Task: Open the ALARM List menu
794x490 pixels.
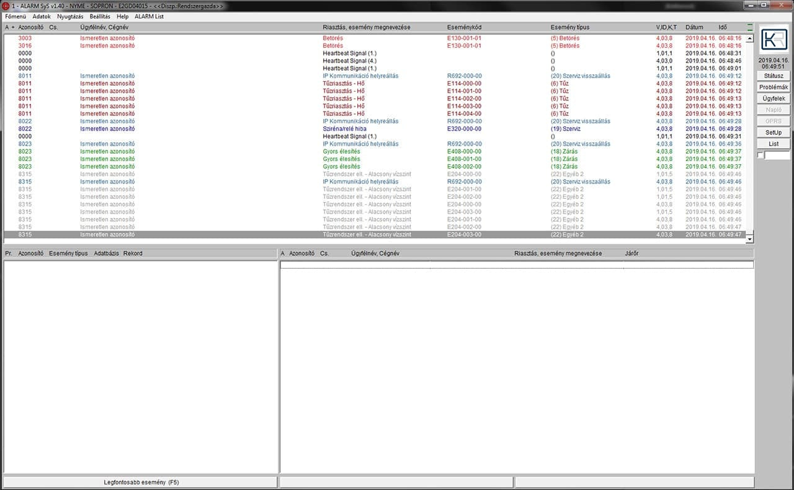Action: [x=149, y=16]
